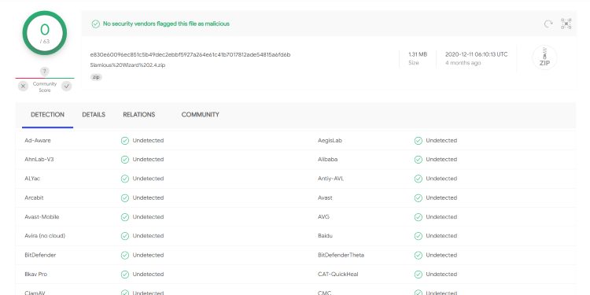Click AVG undetected check icon
The image size is (590, 295).
[419, 217]
